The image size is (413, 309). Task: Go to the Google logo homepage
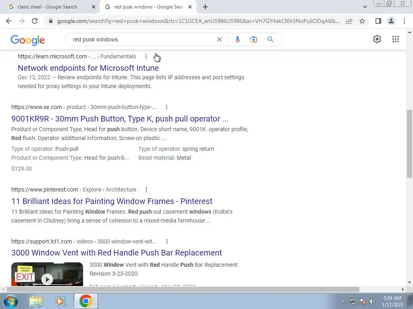(28, 40)
